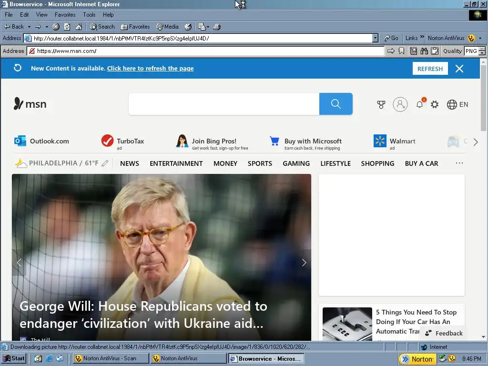This screenshot has height=366, width=488.
Task: Click the Norton AntiVirus toolbar icon
Action: click(471, 38)
